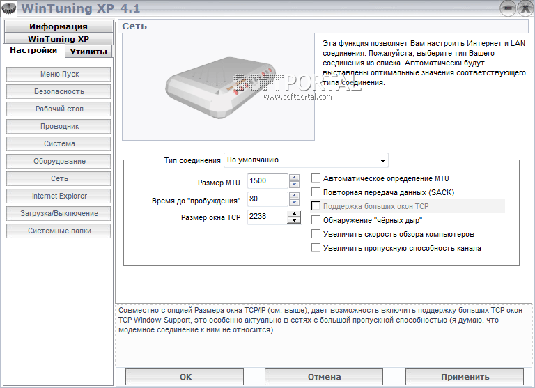
Task: Click the WinTuning XP gear logo icon
Action: click(x=9, y=8)
